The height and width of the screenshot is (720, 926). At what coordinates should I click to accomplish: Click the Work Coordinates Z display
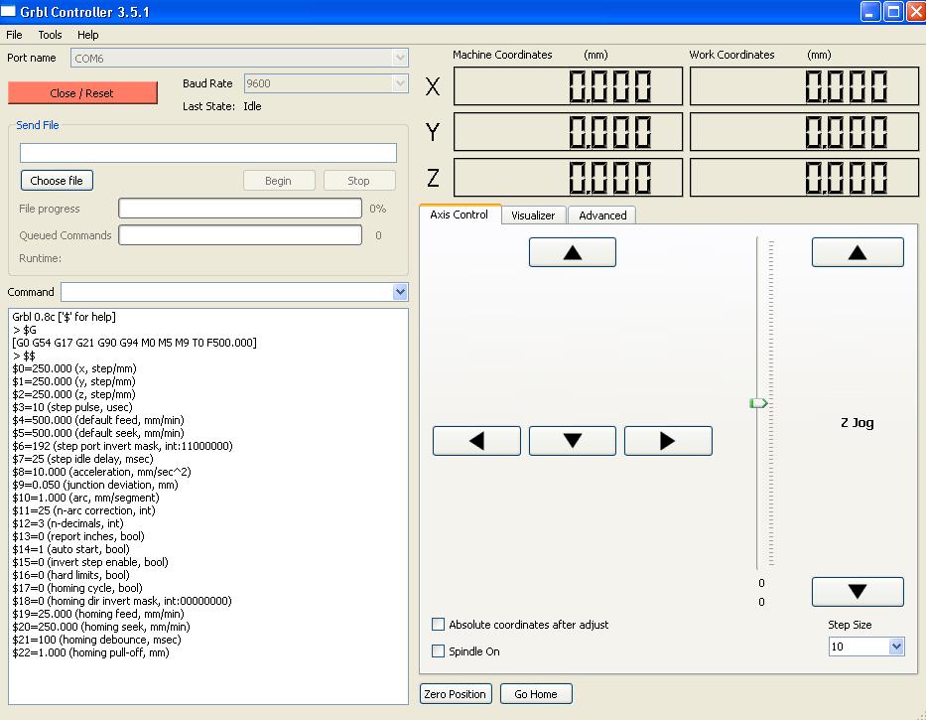click(804, 178)
